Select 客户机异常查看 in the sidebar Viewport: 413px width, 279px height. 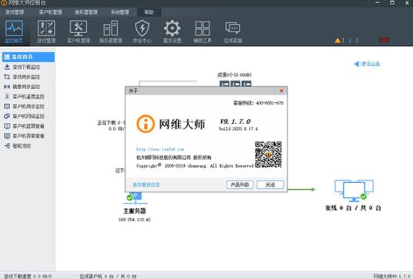click(x=29, y=136)
